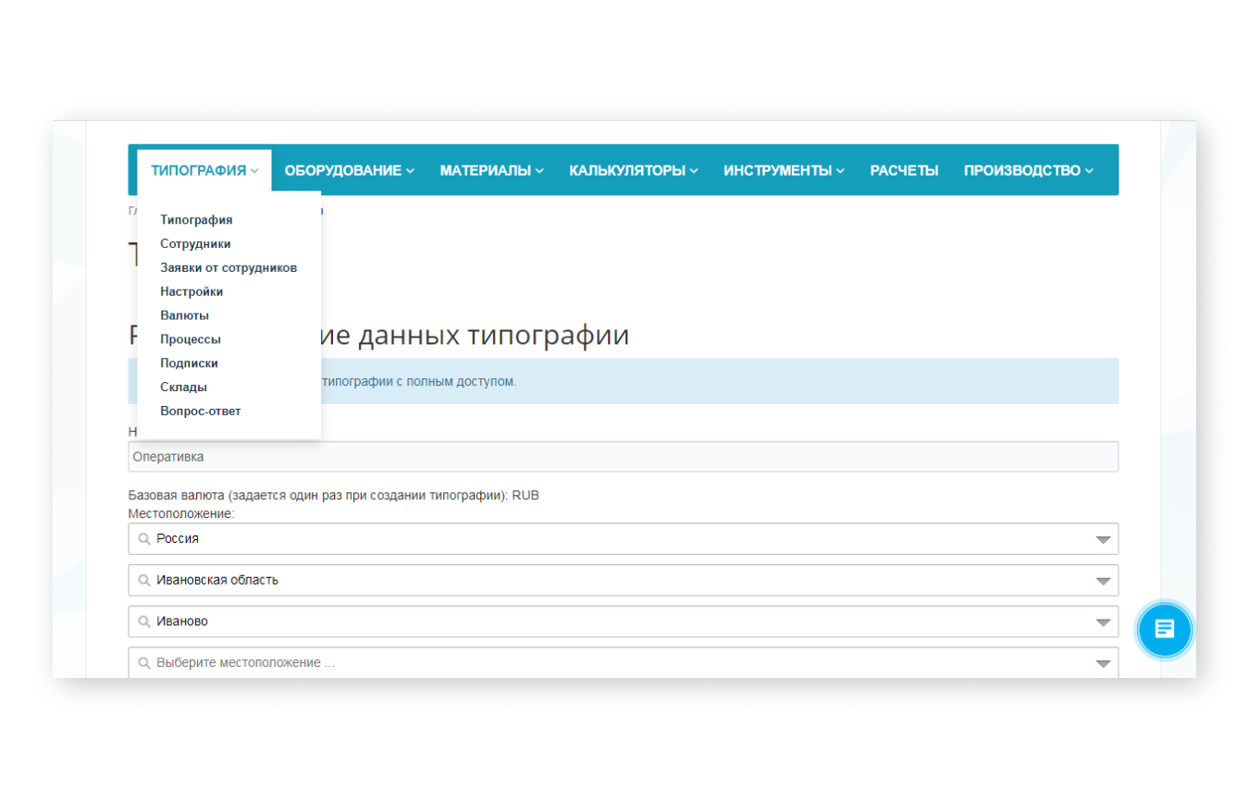The width and height of the screenshot is (1249, 800).
Task: Expand the Производство navigation menu
Action: (x=1028, y=170)
